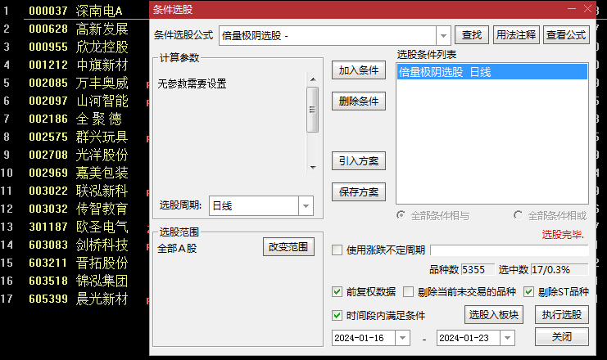The height and width of the screenshot is (360, 607).
Task: Minimize the 条件选股 dialog
Action: (x=572, y=9)
